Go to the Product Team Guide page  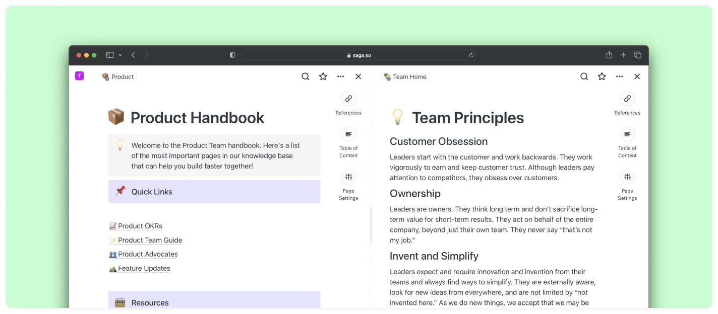(150, 240)
